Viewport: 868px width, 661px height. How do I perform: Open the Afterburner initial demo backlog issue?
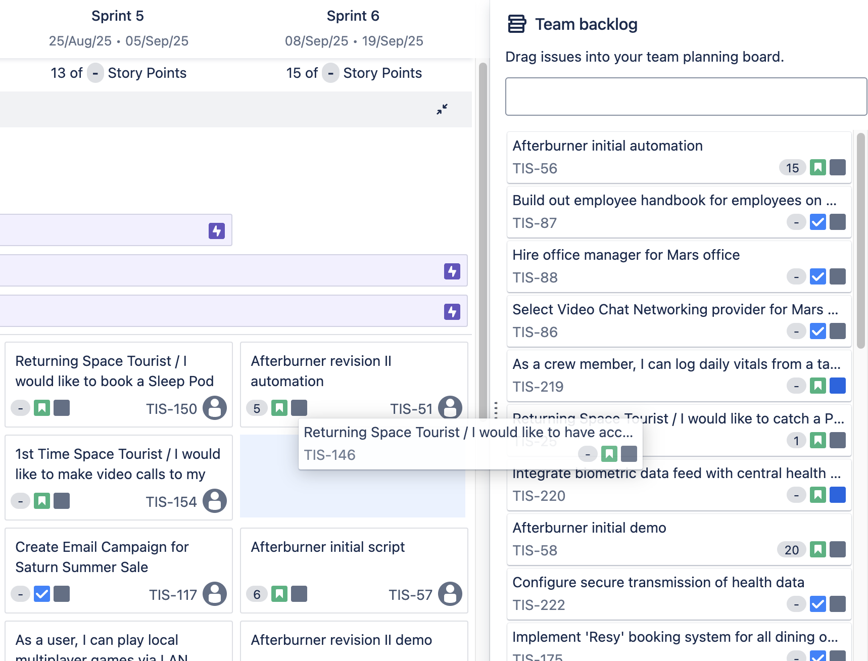coord(589,528)
